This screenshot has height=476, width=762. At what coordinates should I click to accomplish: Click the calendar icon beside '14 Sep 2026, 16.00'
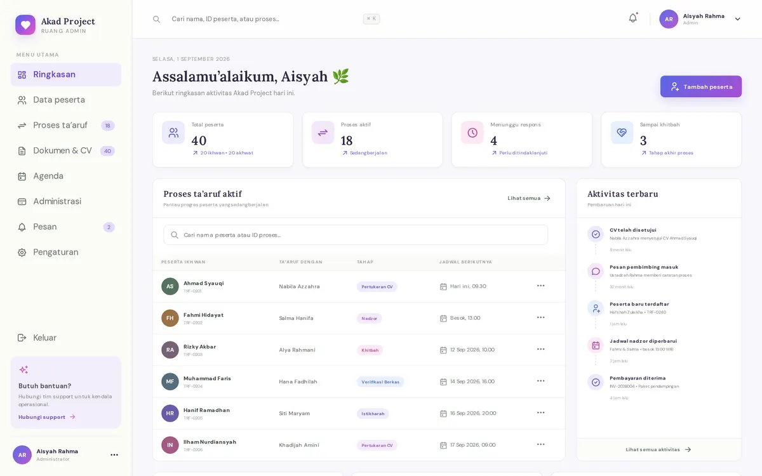[443, 382]
